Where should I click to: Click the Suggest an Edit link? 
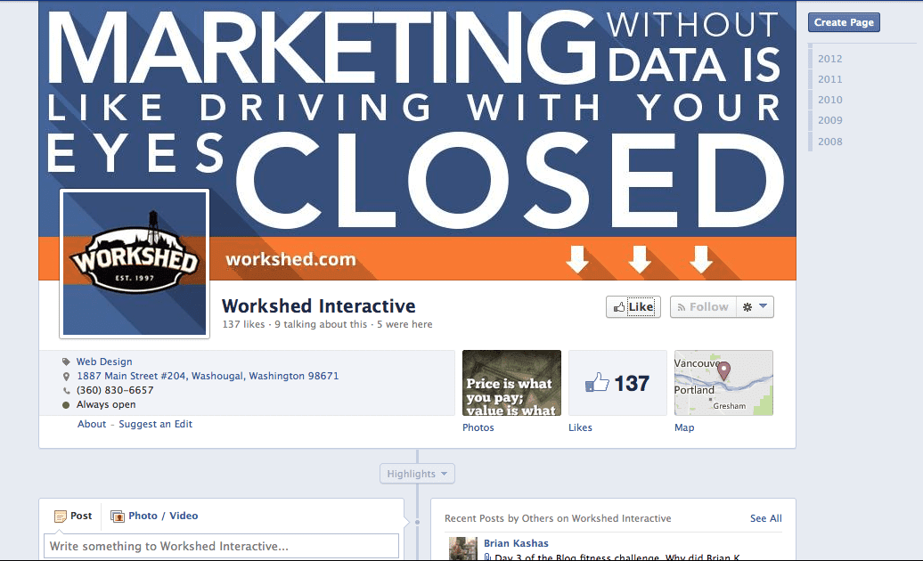coord(155,424)
